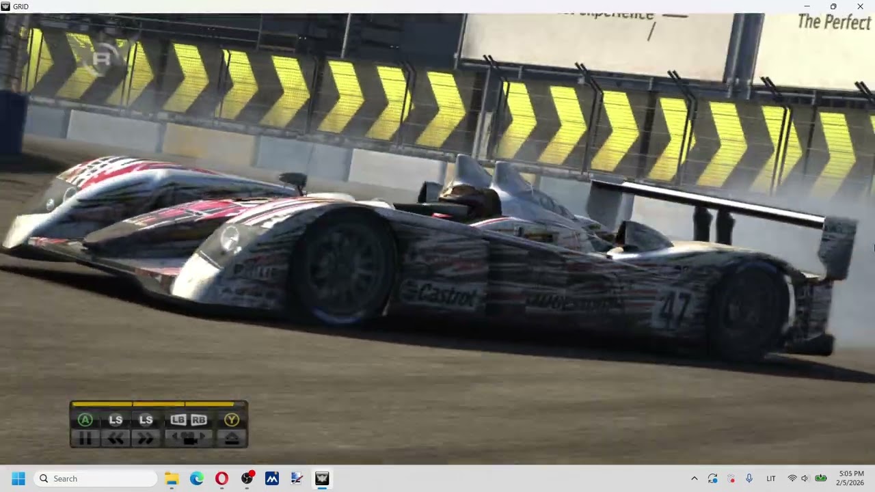The width and height of the screenshot is (875, 492).
Task: Click the LS prompt above rewind
Action: pos(116,420)
